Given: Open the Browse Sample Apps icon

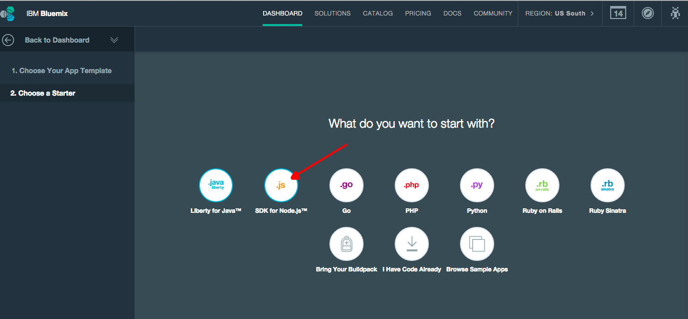Looking at the screenshot, I should [x=477, y=244].
